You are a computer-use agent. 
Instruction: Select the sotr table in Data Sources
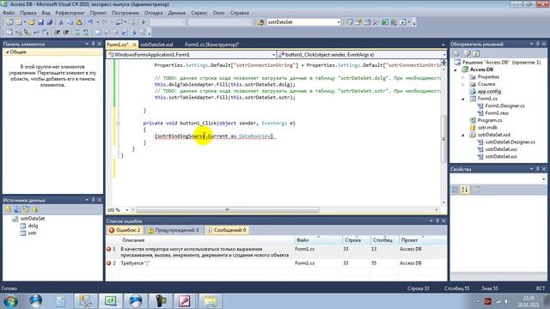pos(32,233)
